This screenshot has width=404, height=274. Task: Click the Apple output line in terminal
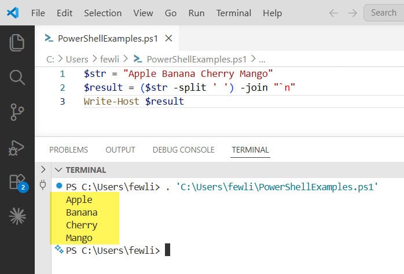[79, 200]
